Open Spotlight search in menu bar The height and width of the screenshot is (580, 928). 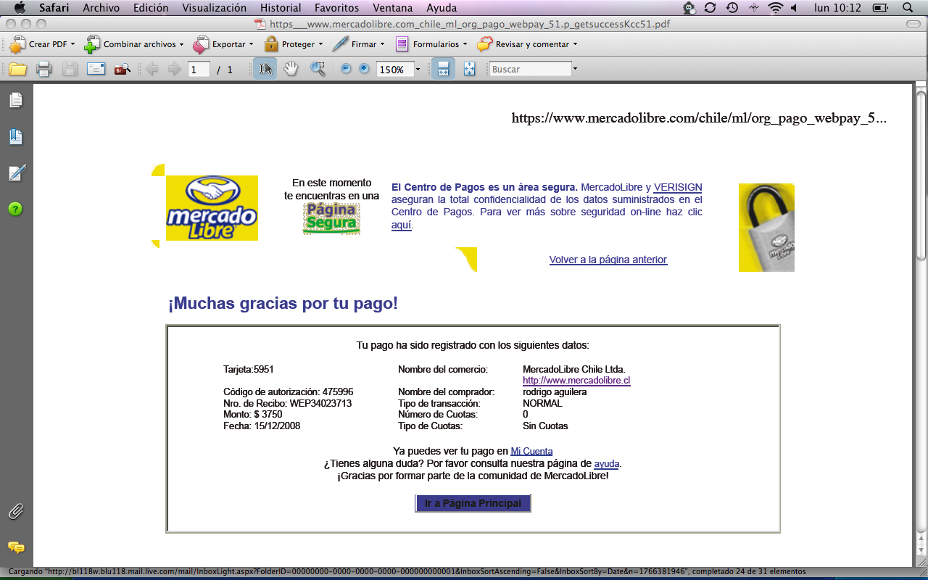tap(908, 8)
